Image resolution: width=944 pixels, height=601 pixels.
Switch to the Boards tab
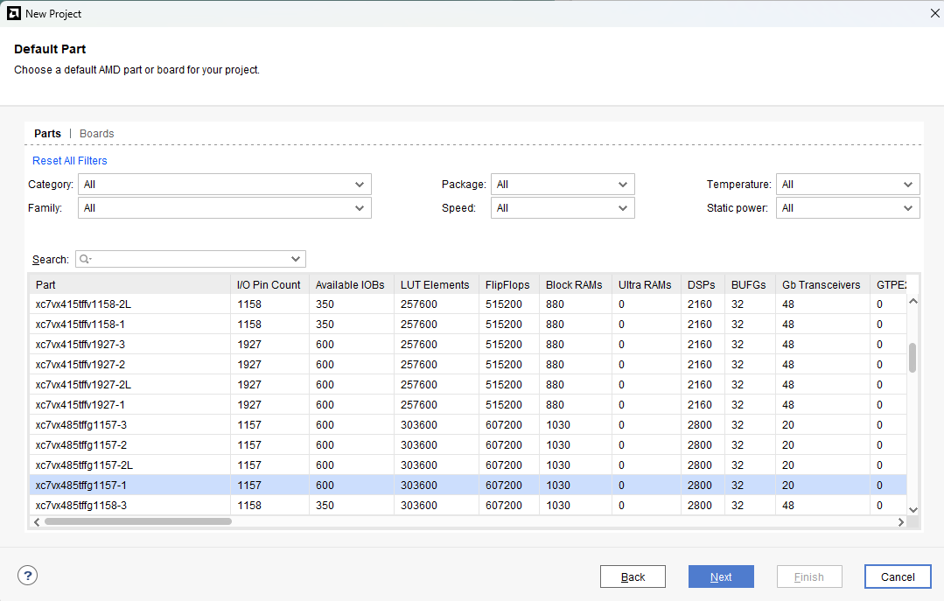click(x=96, y=134)
